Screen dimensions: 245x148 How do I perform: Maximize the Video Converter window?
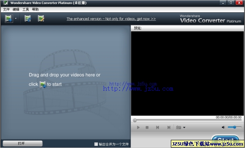coord(231,2)
